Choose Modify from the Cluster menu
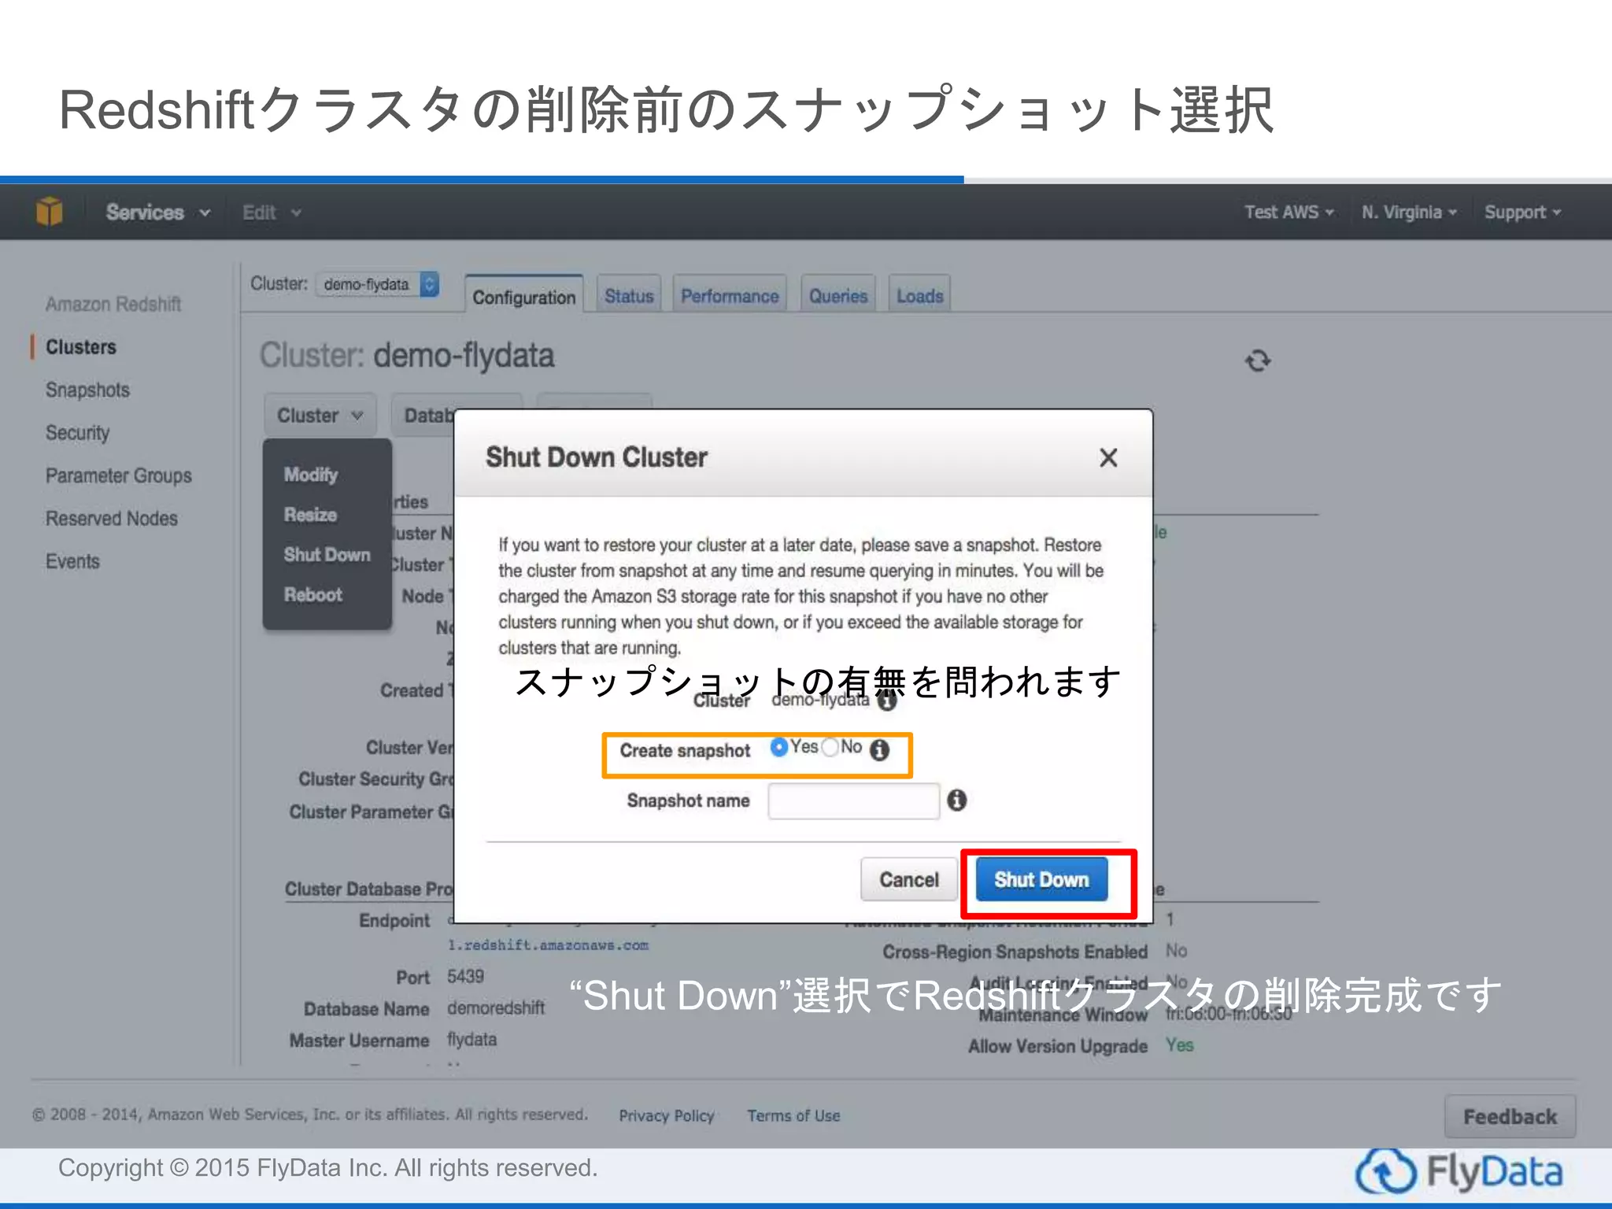Screen dimensions: 1612x1209 click(x=310, y=475)
